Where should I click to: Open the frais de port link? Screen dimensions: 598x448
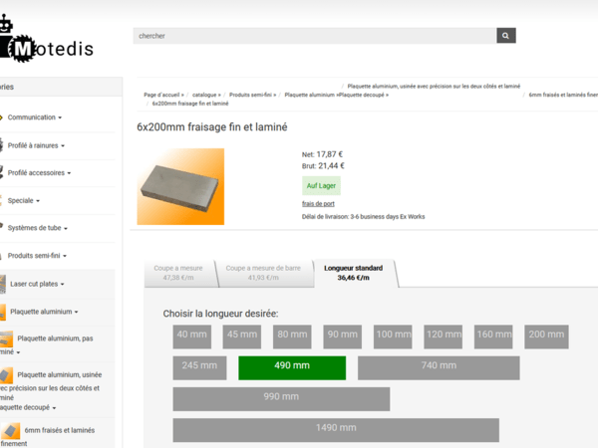point(318,203)
